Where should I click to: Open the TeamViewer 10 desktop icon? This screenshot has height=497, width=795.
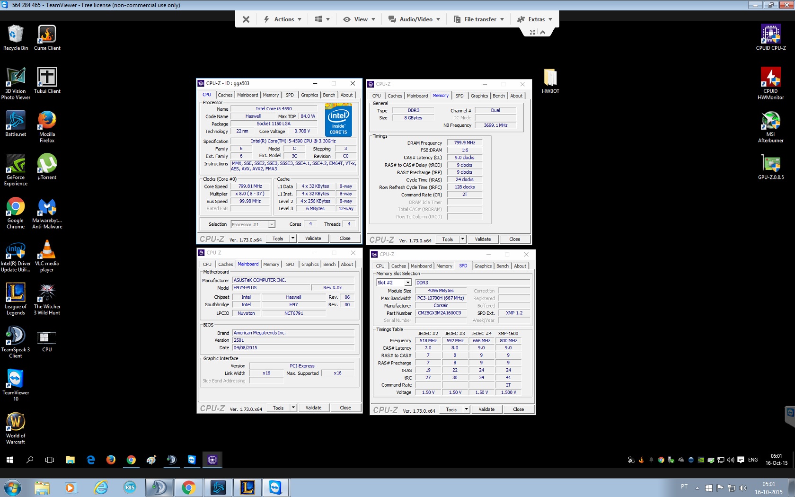[16, 385]
